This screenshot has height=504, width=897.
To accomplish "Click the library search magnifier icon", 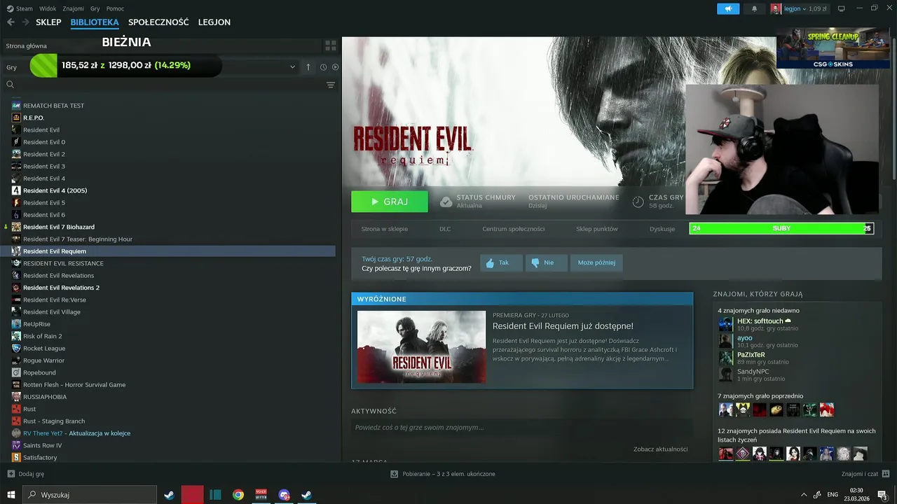I will [11, 85].
